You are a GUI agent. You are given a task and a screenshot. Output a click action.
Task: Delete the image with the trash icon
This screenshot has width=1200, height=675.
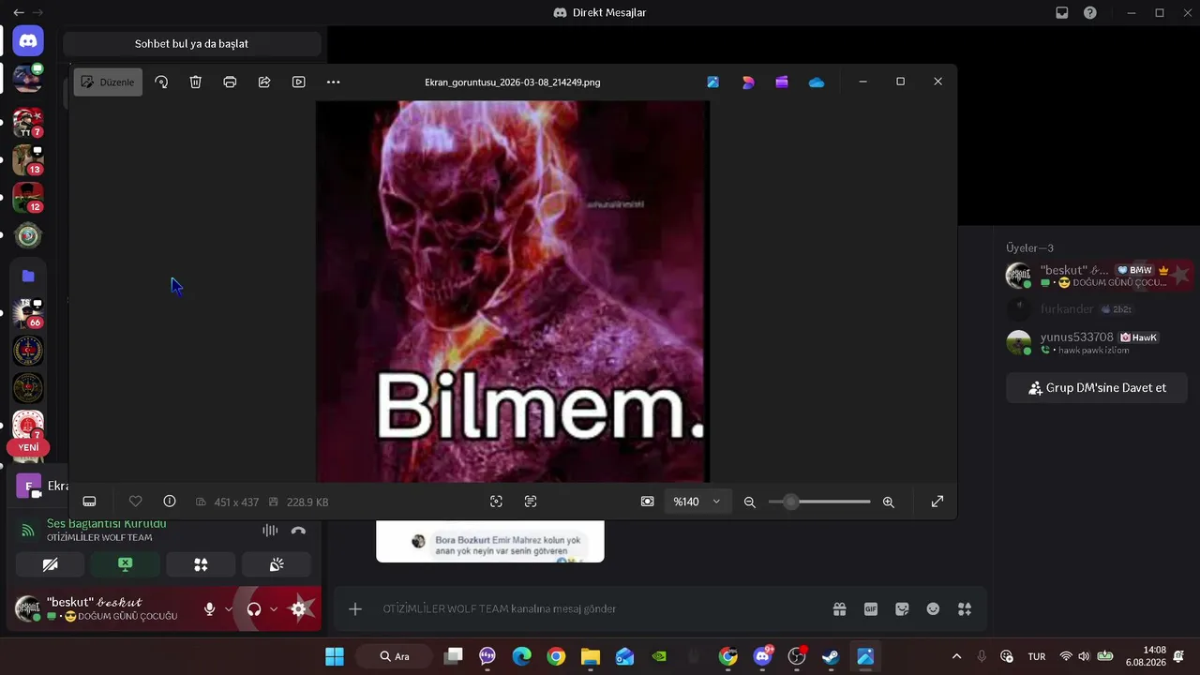click(195, 82)
